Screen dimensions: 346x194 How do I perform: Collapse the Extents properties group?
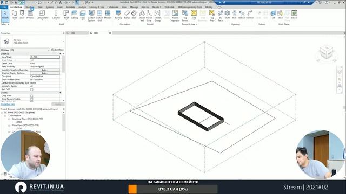point(60,93)
